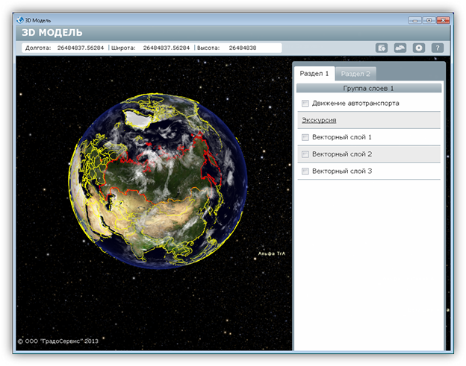Maximize the 3D Модель window
This screenshot has height=366, width=466.
click(x=428, y=19)
